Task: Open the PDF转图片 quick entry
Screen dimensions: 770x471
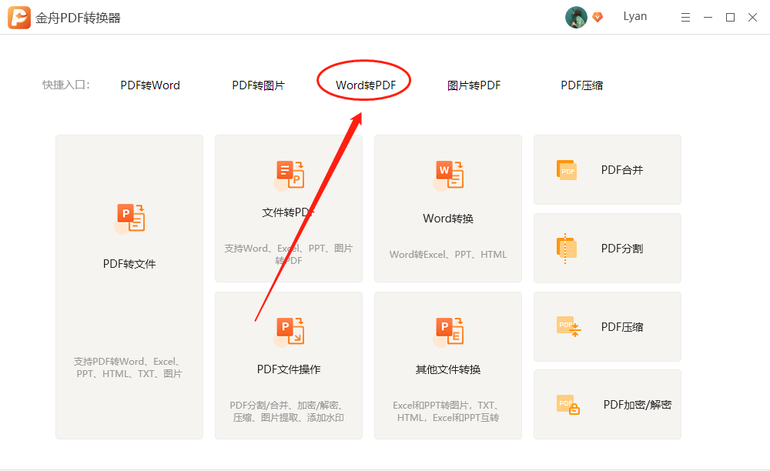Action: (258, 85)
